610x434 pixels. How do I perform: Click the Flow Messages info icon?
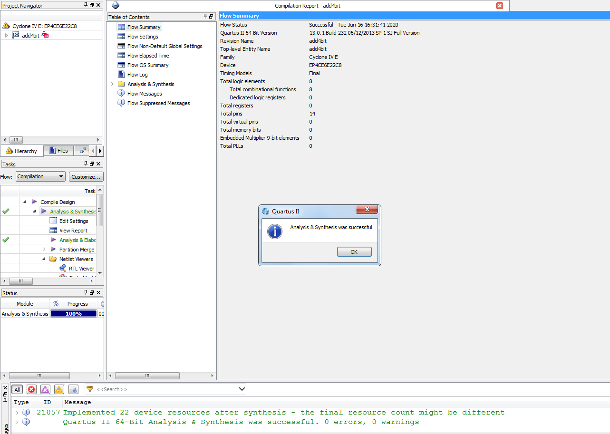(x=121, y=94)
